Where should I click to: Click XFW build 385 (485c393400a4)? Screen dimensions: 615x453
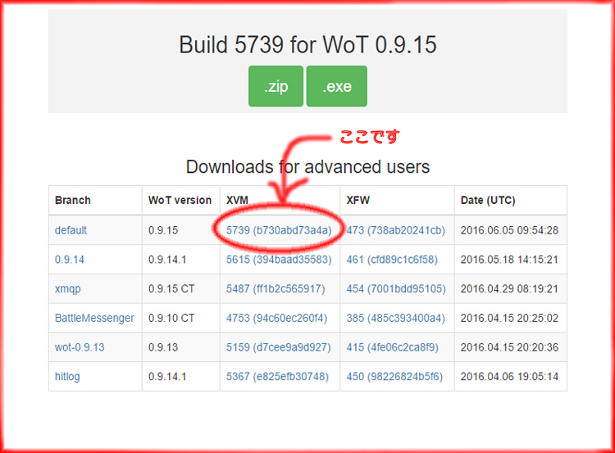(396, 318)
